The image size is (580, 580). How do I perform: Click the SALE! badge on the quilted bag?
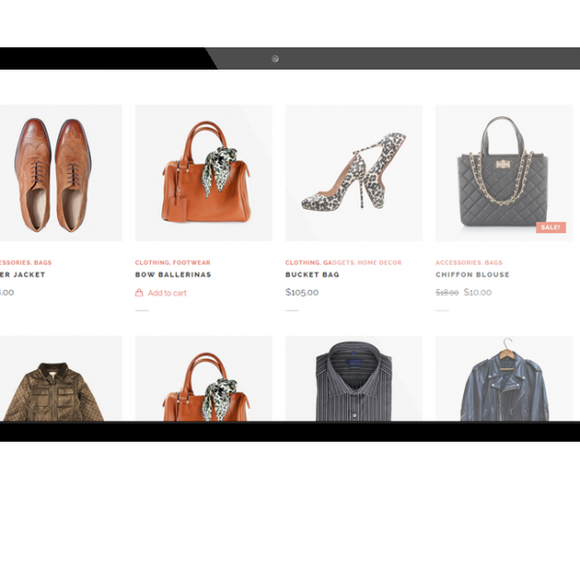tap(551, 227)
